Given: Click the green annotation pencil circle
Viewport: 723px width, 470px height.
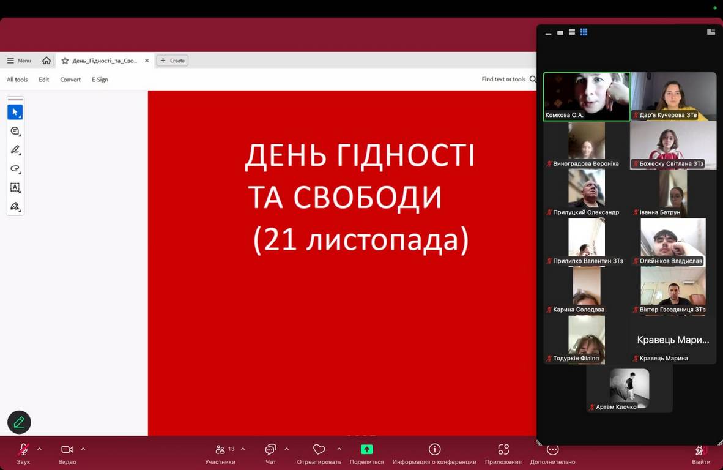Looking at the screenshot, I should coord(19,422).
